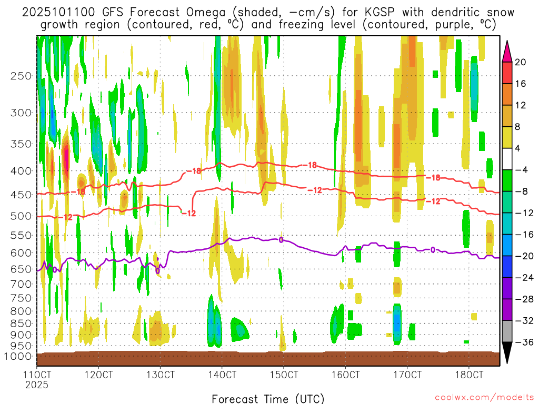The width and height of the screenshot is (539, 404).
Task: Click the Forecast Time (UTC) axis title
Action: [x=268, y=398]
